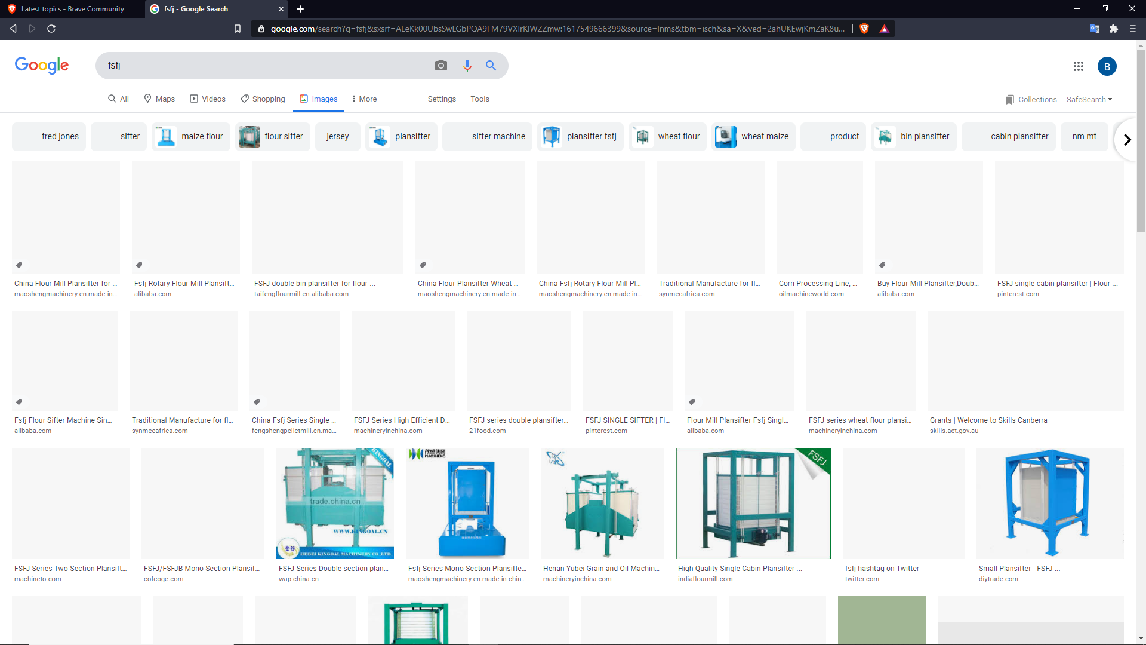Viewport: 1146px width, 645px height.
Task: Reload the page
Action: pos(51,29)
